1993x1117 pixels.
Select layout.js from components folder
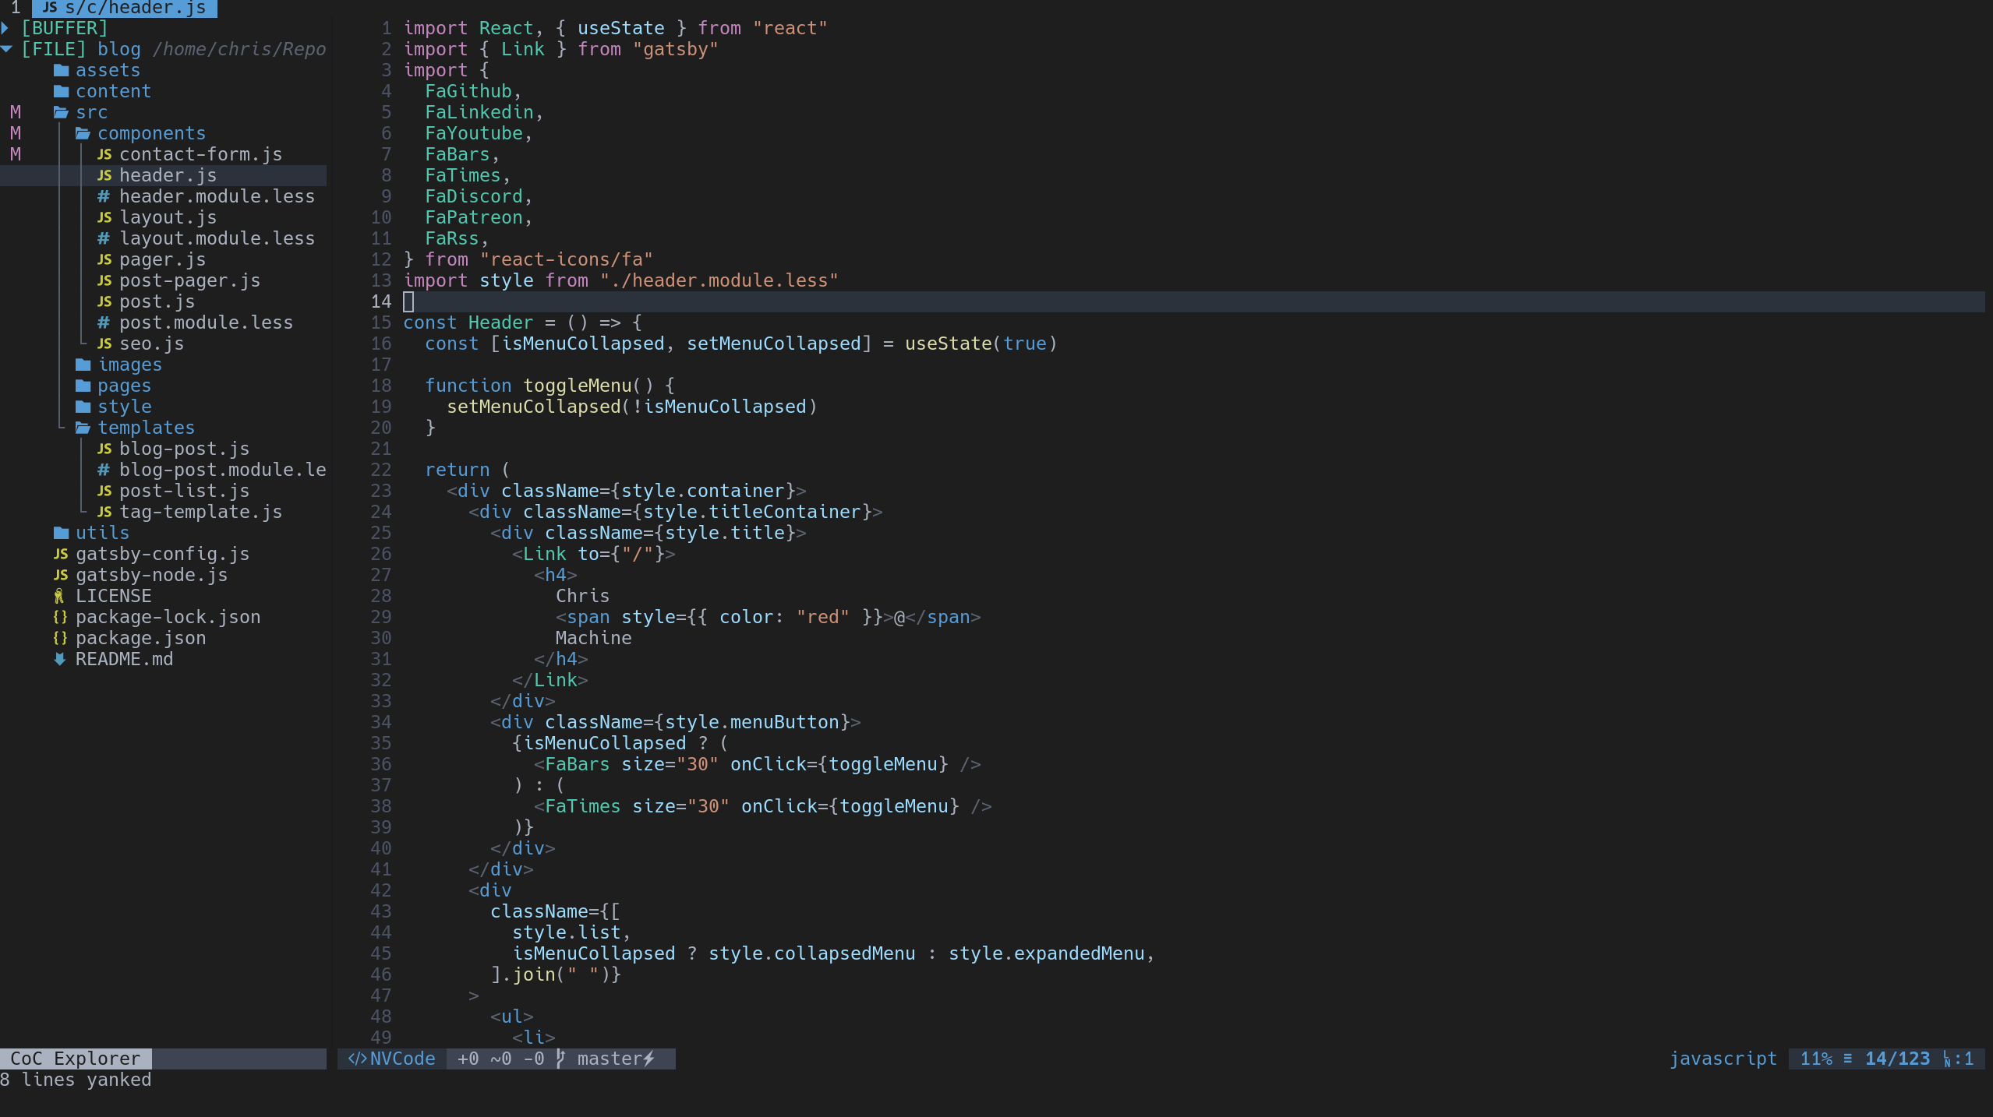(165, 216)
